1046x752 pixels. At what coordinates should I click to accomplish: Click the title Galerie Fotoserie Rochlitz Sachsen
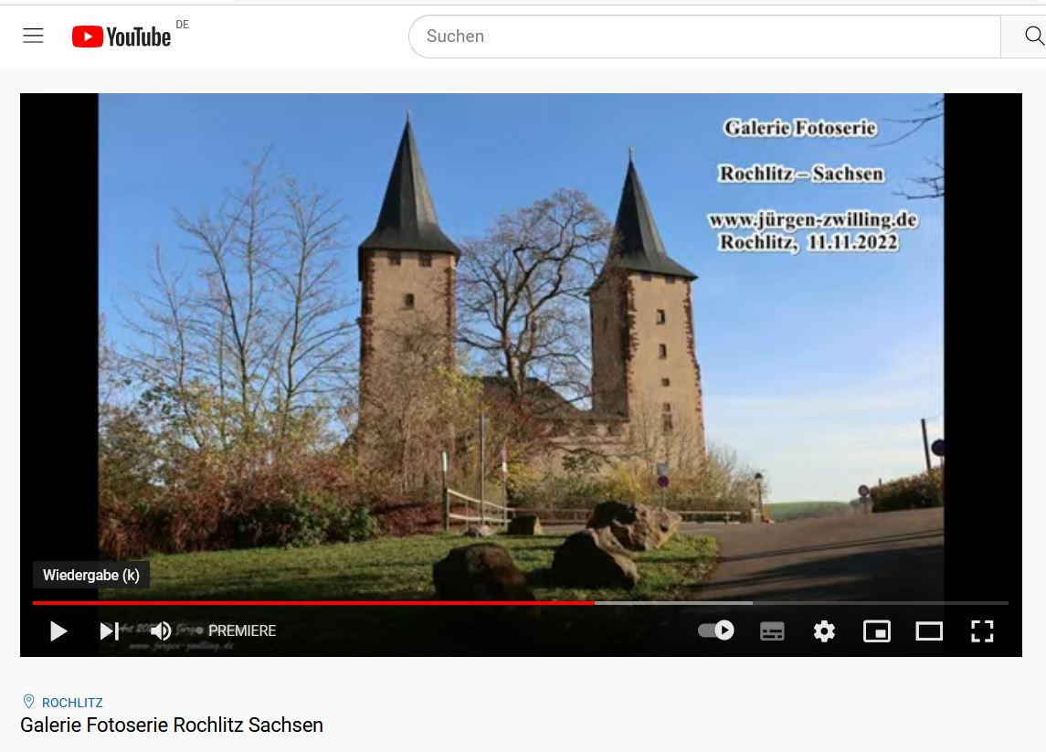point(172,726)
